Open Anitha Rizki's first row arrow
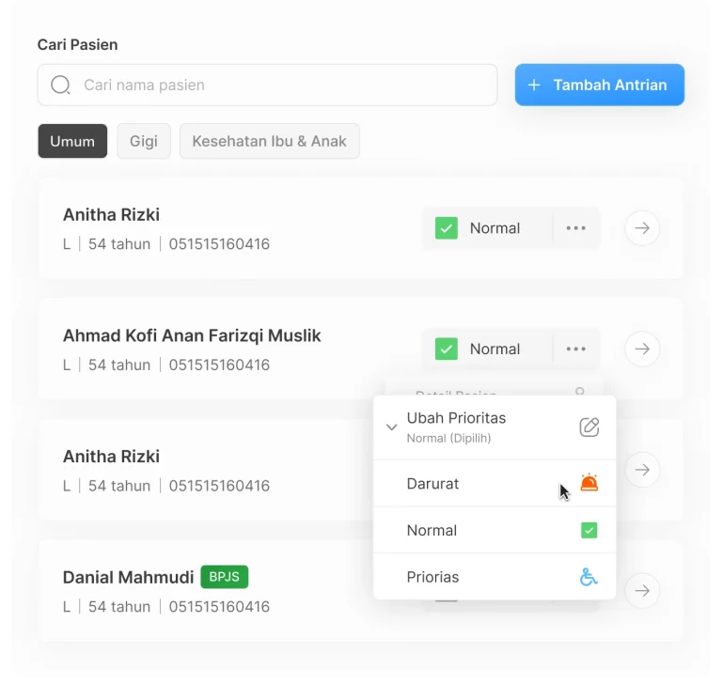The width and height of the screenshot is (722, 684). [x=642, y=228]
